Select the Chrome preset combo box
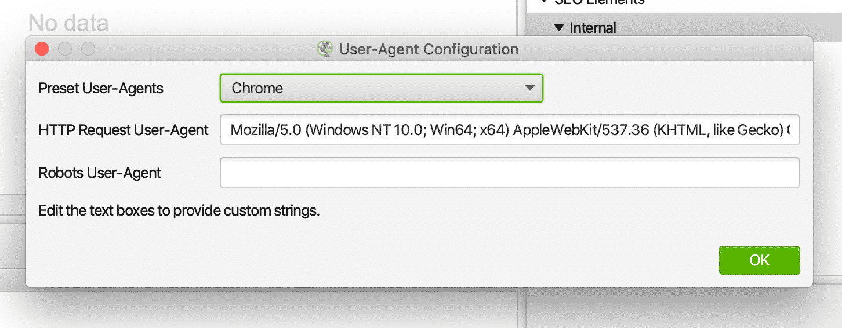Image resolution: width=842 pixels, height=328 pixels. pyautogui.click(x=382, y=89)
